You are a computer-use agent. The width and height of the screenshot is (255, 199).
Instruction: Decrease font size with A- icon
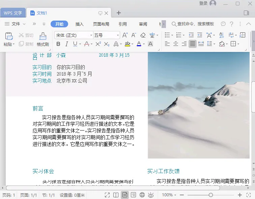(134, 35)
